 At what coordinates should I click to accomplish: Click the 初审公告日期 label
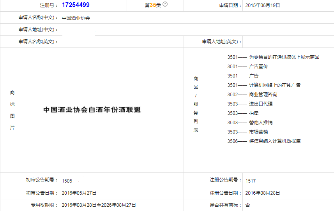pos(42,193)
